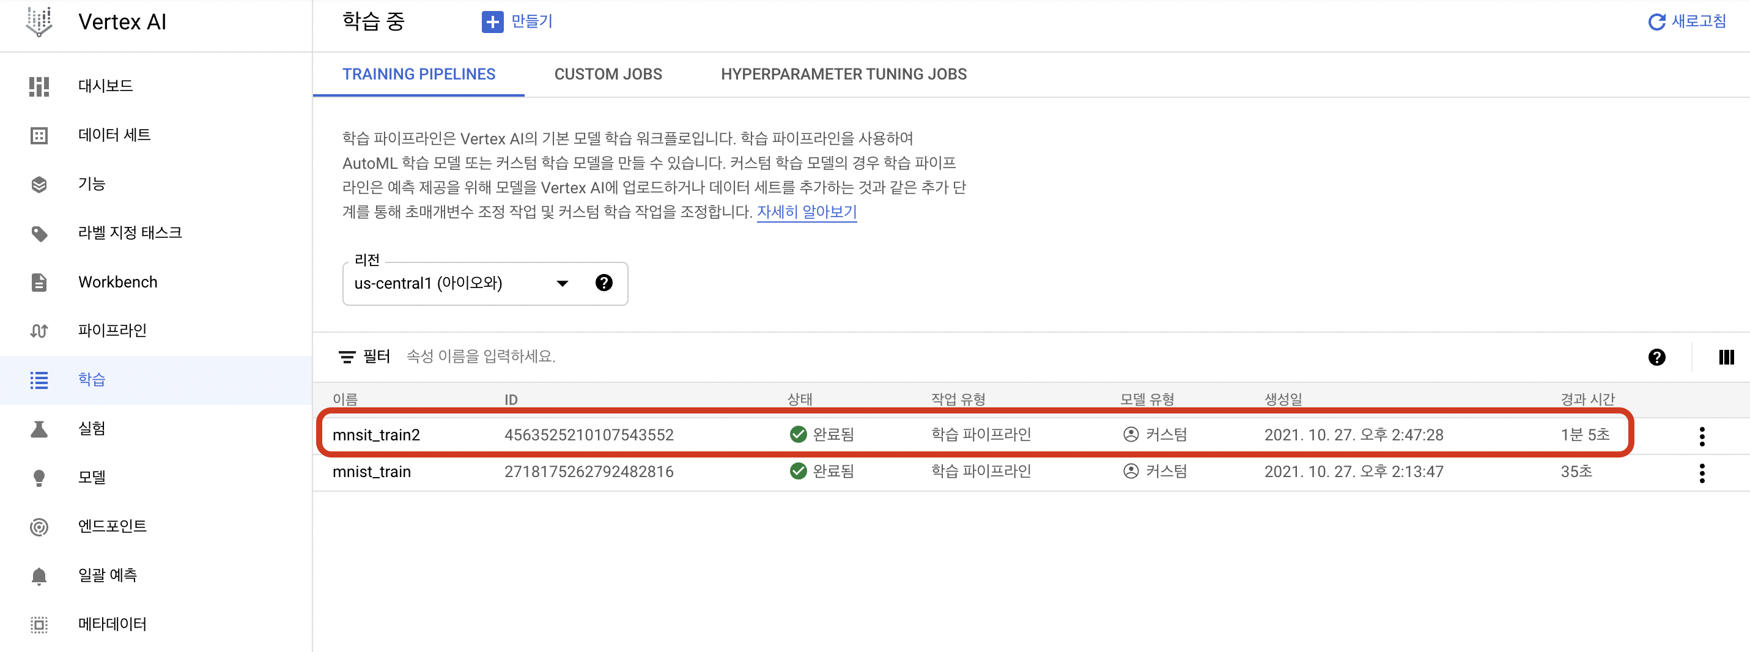Select 라벨 지정 태스크 in the sidebar
The width and height of the screenshot is (1750, 652).
point(130,232)
